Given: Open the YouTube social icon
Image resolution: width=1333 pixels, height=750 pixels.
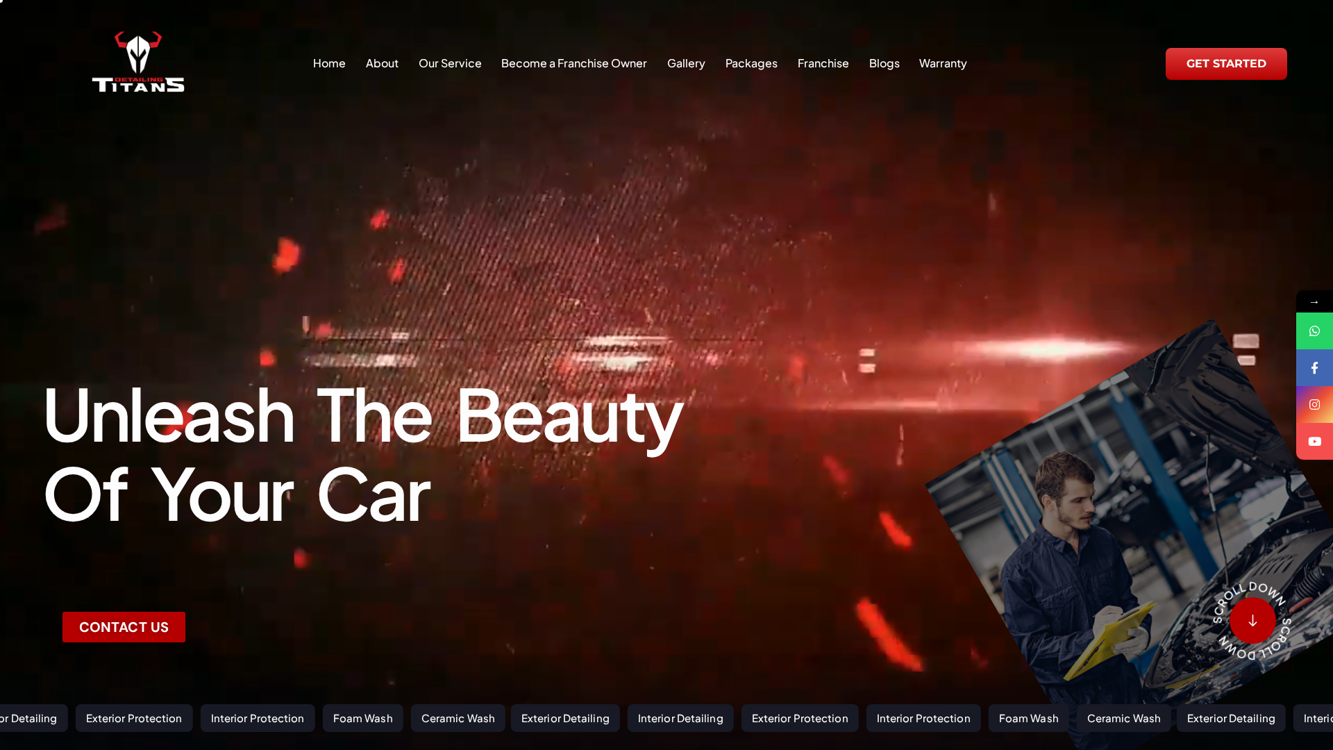Looking at the screenshot, I should click(x=1314, y=442).
